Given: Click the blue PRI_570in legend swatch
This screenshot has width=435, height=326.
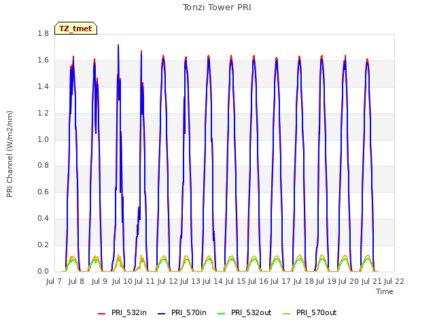Looking at the screenshot, I should 162,314.
